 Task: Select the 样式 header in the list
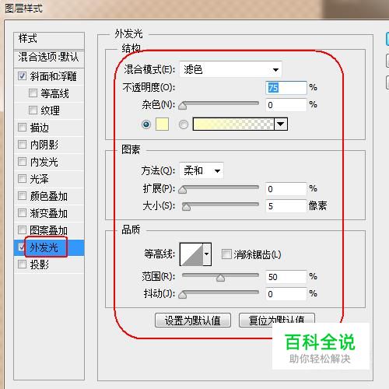49,40
